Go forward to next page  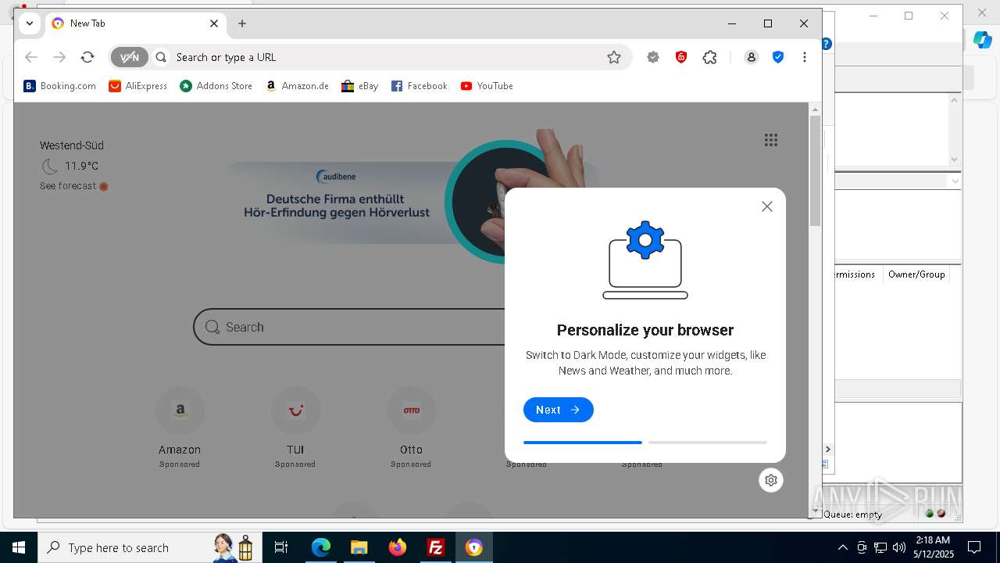(x=59, y=57)
